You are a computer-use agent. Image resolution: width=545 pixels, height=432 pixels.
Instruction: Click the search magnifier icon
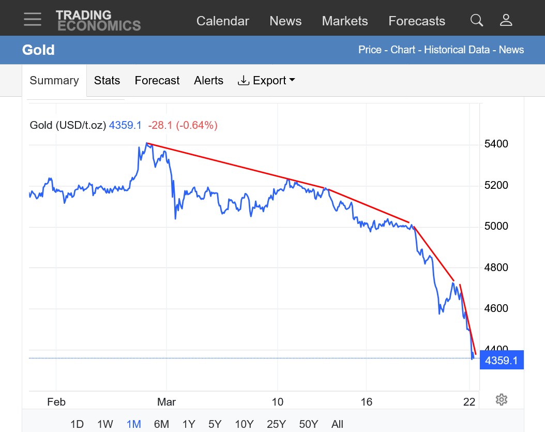[476, 20]
